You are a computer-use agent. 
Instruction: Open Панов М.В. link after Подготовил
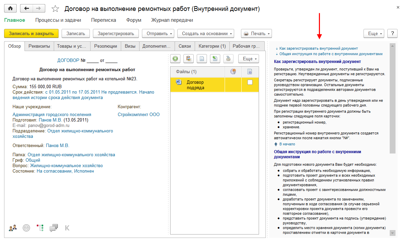(50, 120)
